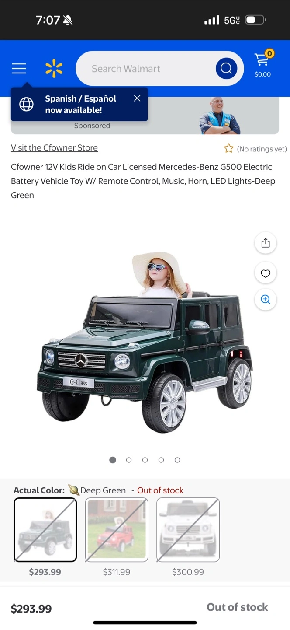290x630 pixels.
Task: Tap the star rating icon
Action: pos(228,149)
